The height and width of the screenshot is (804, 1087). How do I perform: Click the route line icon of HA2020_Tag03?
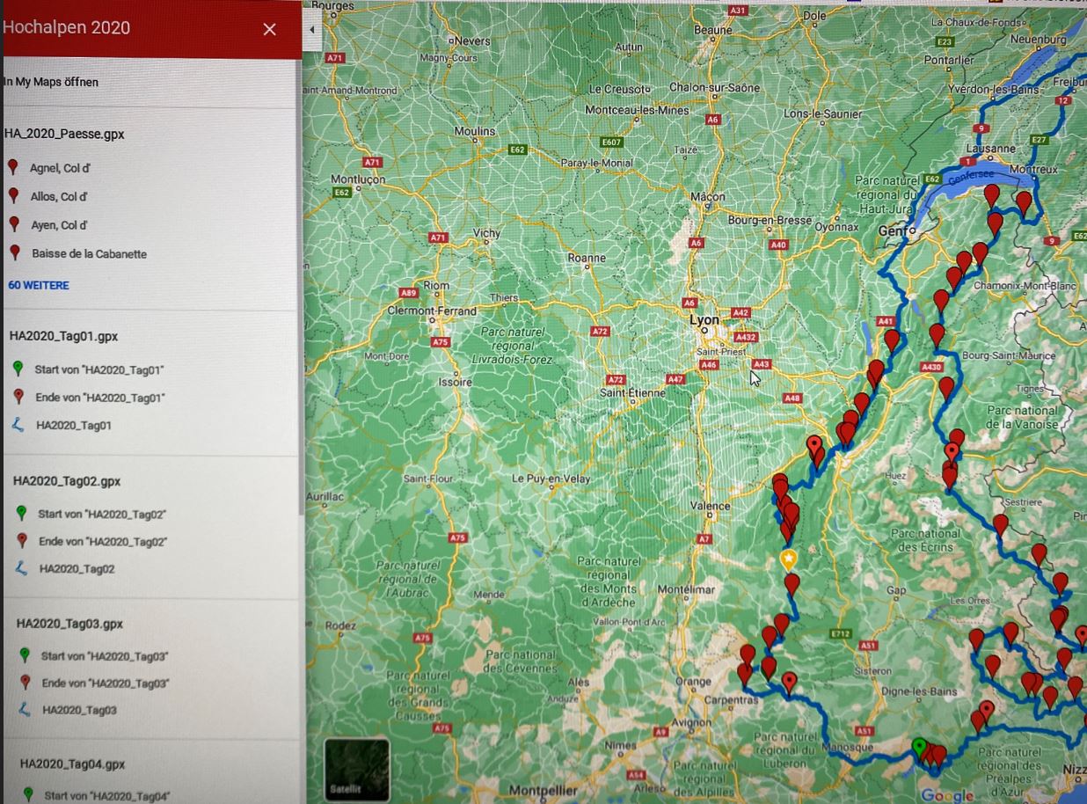(x=26, y=709)
